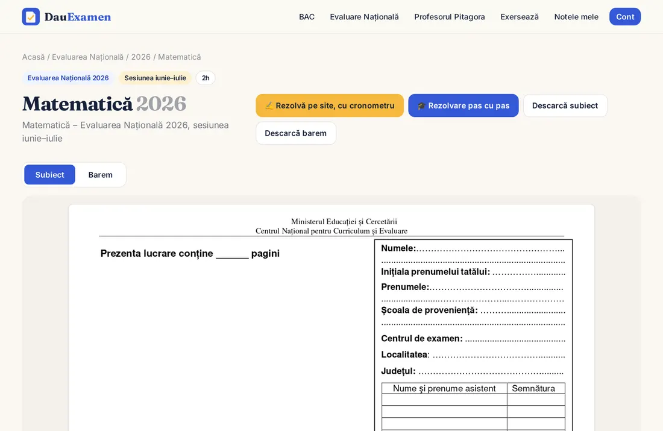Click 'Centrul Național pentru Curriculum și Evaluare' line
The height and width of the screenshot is (431, 663).
(x=331, y=231)
